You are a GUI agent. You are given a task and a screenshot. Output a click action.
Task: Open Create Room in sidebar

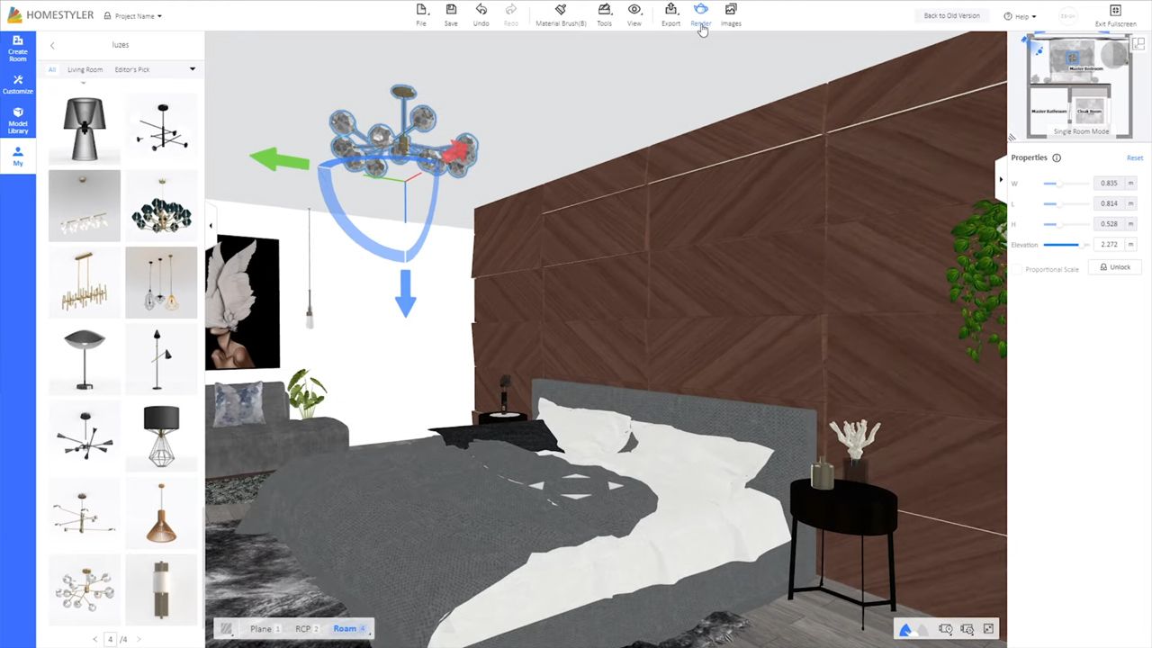tap(18, 48)
